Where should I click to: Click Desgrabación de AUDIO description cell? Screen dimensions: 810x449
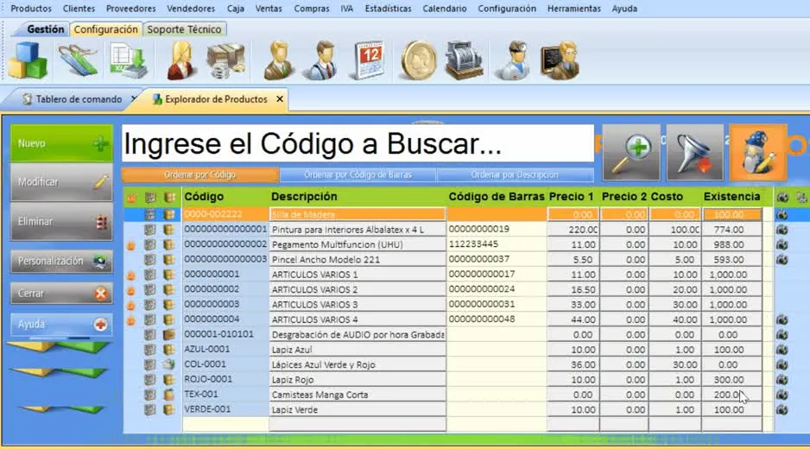click(358, 334)
